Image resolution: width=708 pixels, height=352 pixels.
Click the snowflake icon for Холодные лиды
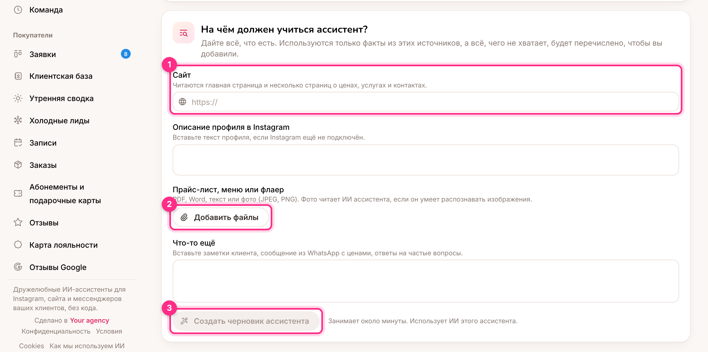[x=18, y=120]
